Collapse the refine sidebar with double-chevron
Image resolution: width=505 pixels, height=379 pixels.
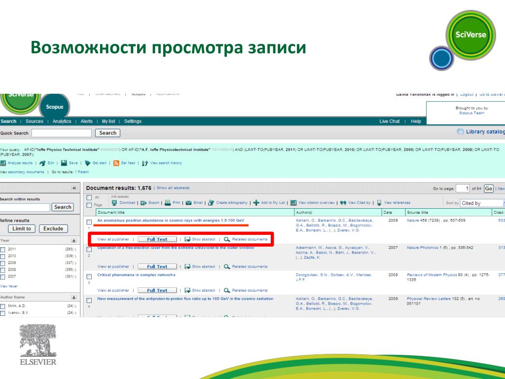coord(74,188)
